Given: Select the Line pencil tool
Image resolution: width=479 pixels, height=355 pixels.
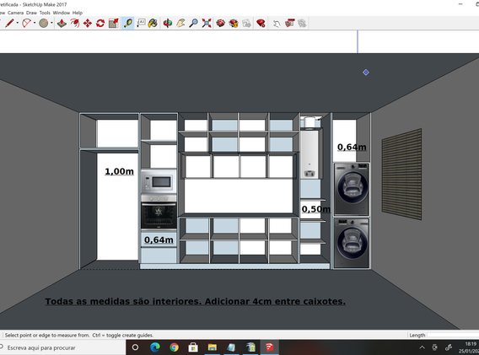Looking at the screenshot, I should point(9,24).
